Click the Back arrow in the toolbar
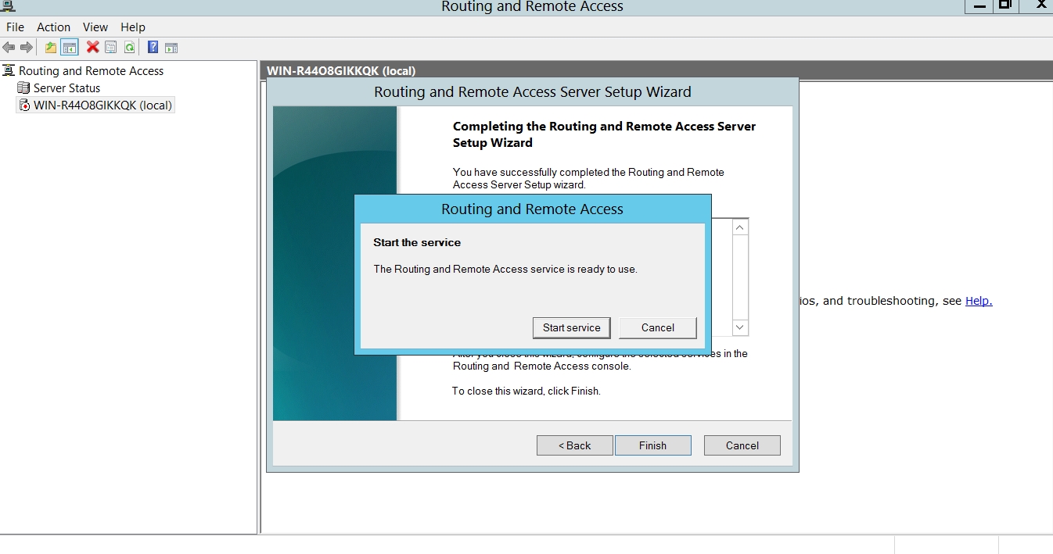Screen dimensions: 1053x554 9,48
